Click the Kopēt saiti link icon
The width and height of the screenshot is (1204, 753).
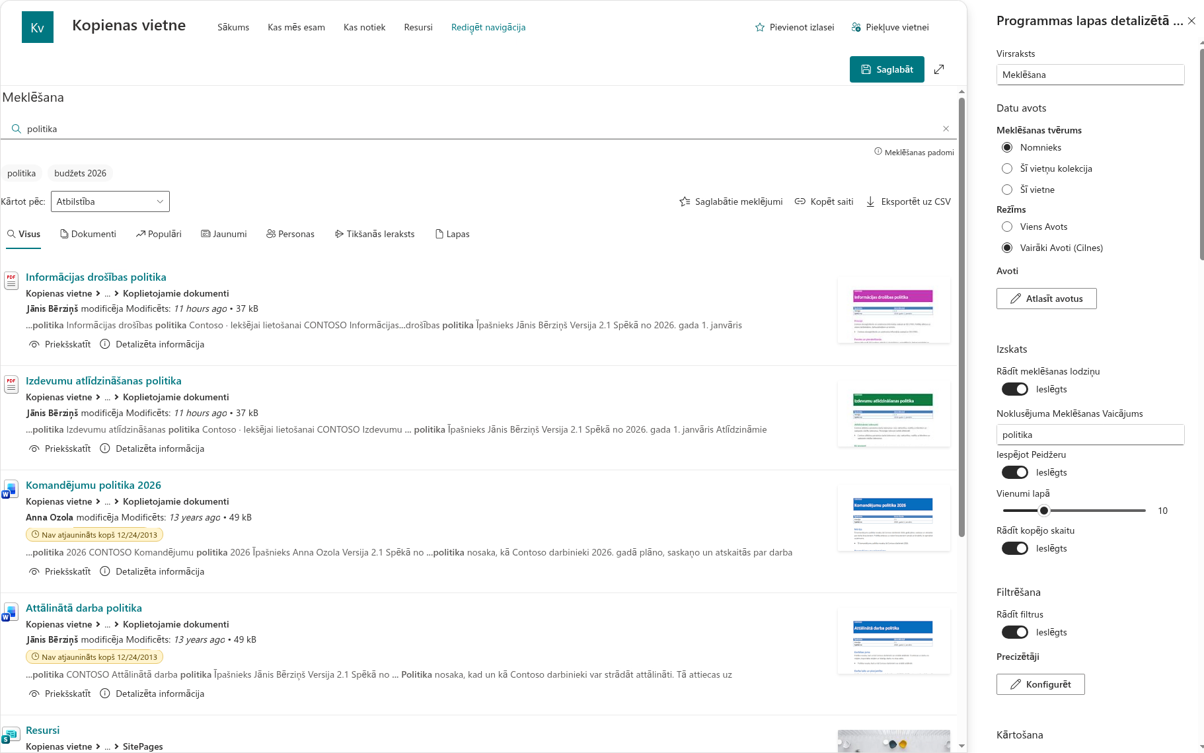800,201
